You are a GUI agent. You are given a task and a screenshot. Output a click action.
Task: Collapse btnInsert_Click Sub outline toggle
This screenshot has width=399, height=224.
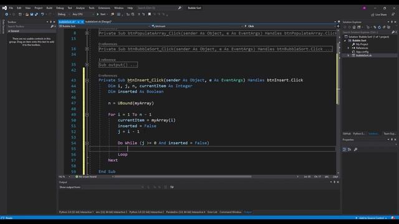pos(87,80)
